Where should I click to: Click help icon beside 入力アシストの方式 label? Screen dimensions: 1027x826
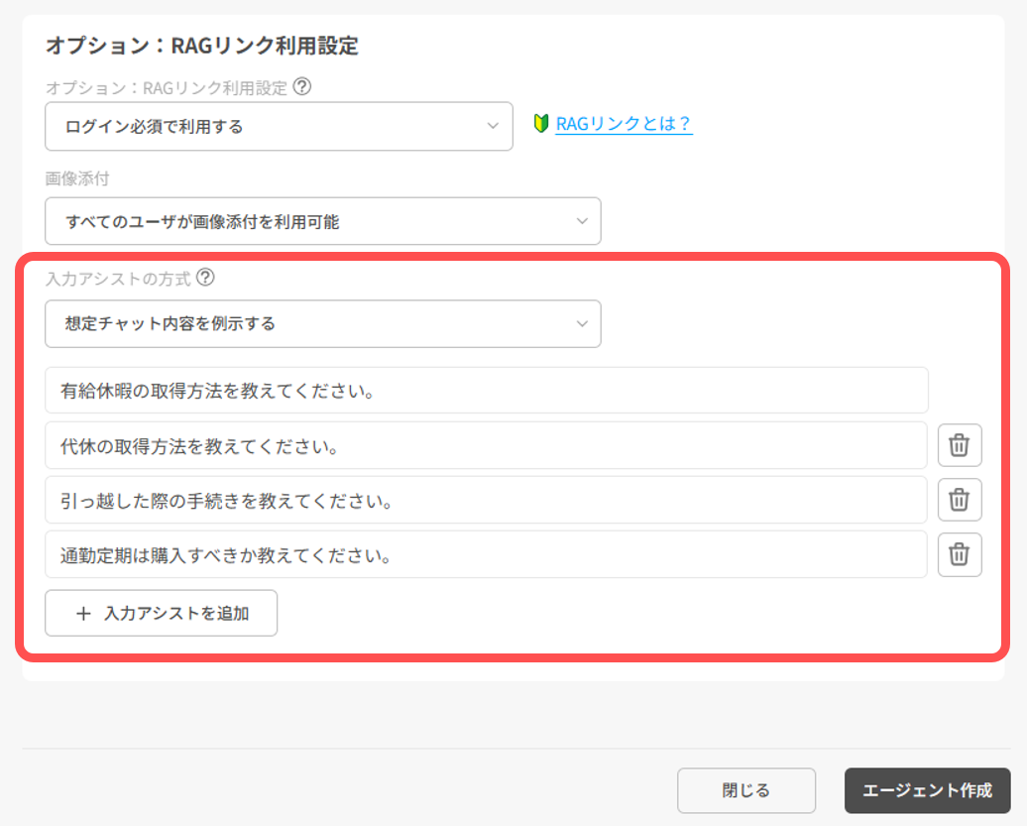(205, 278)
